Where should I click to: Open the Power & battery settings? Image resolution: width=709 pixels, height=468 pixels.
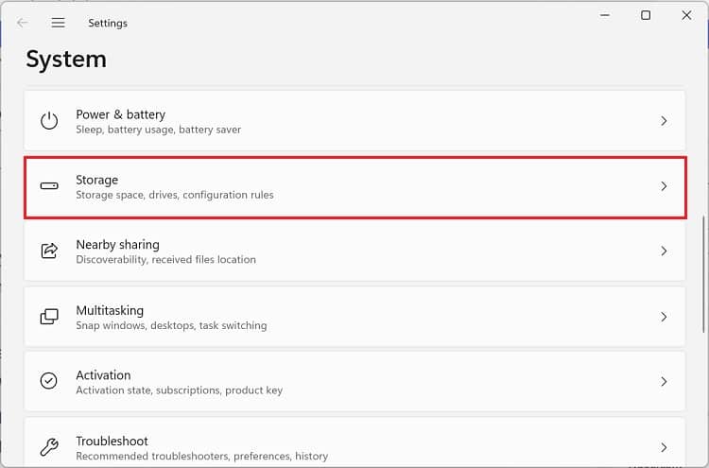(x=354, y=120)
